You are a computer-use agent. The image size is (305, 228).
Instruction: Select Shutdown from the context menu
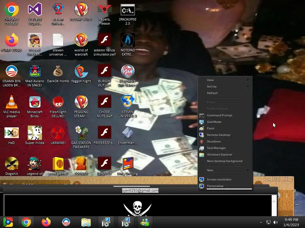pos(225,142)
